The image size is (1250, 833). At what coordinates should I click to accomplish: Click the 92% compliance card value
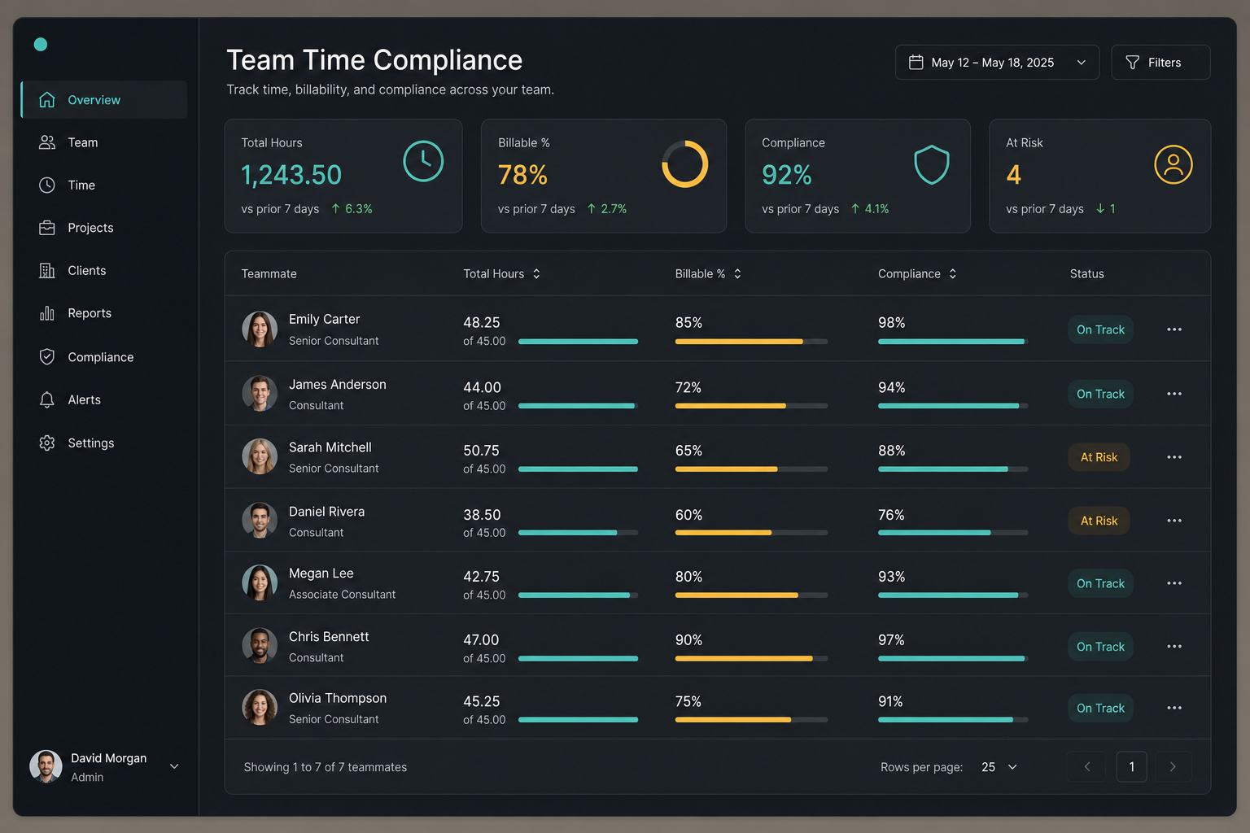tap(787, 174)
